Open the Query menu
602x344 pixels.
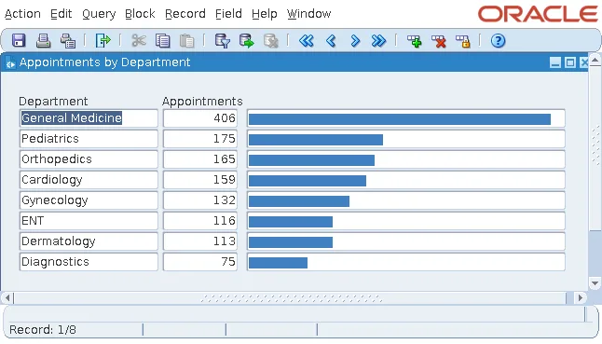tap(99, 14)
